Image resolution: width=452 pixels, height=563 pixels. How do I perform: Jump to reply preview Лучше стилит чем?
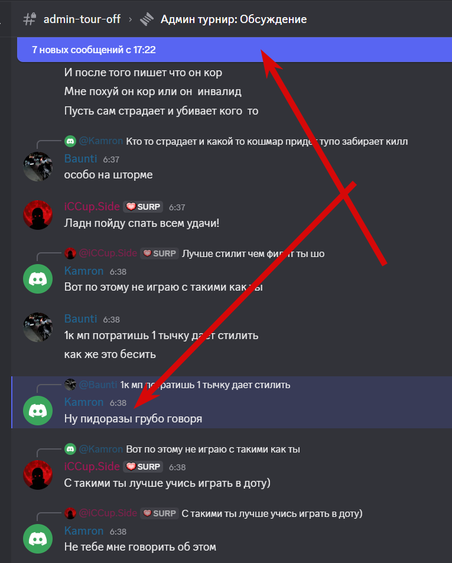[x=253, y=253]
